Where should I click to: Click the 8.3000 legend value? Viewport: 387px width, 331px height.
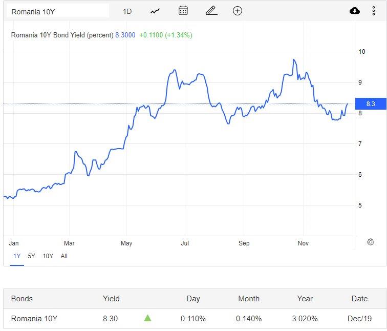125,35
